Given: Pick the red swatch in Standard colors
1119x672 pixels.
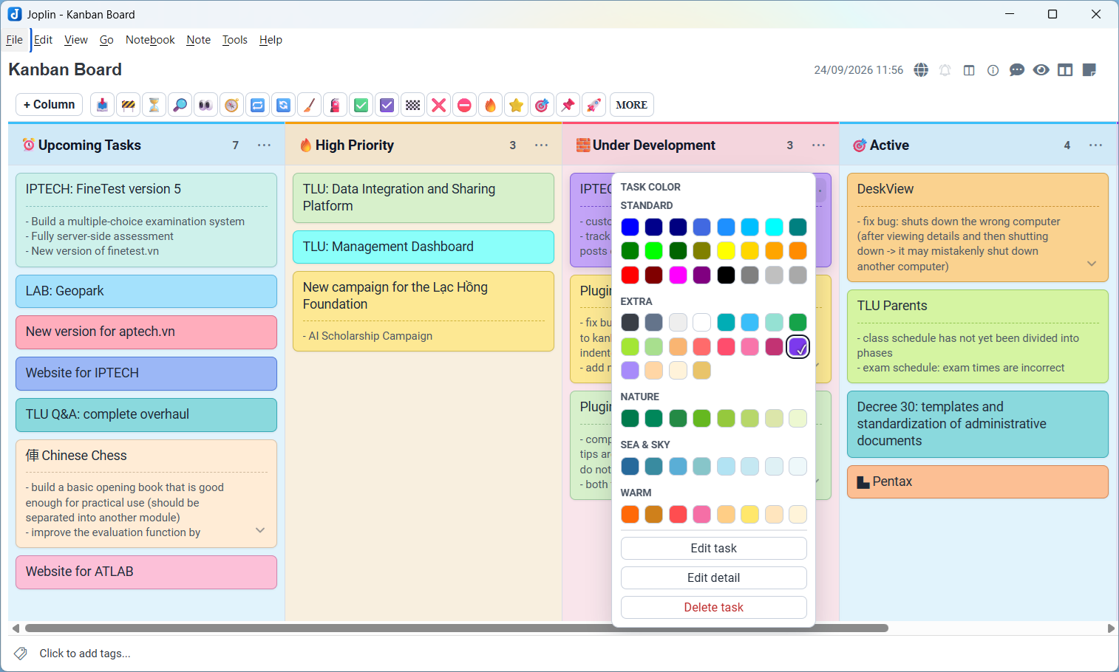Looking at the screenshot, I should pos(630,275).
